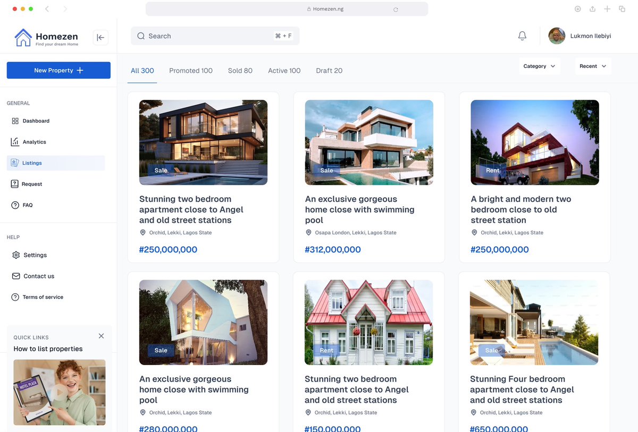Show the browser tab overview icon
Image resolution: width=638 pixels, height=432 pixels.
click(x=622, y=9)
